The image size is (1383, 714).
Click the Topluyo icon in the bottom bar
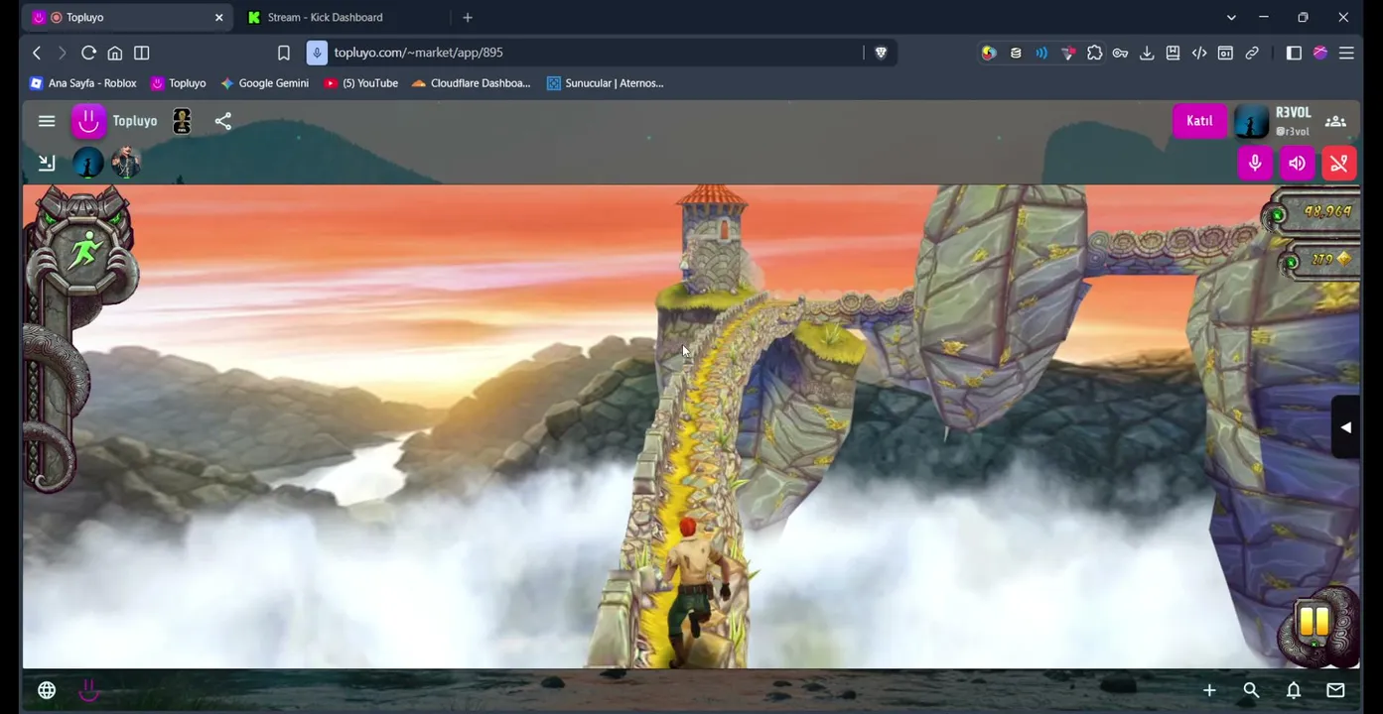[x=88, y=690]
